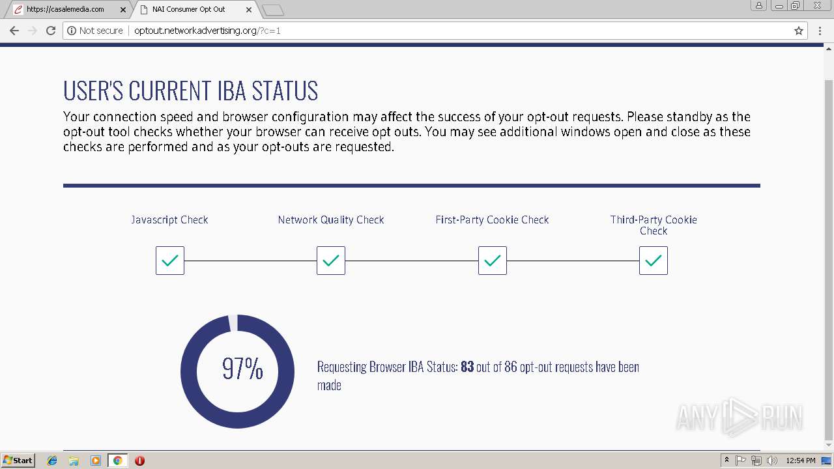Click the 'First-Party Cookie Check' label
834x469 pixels.
click(x=493, y=220)
